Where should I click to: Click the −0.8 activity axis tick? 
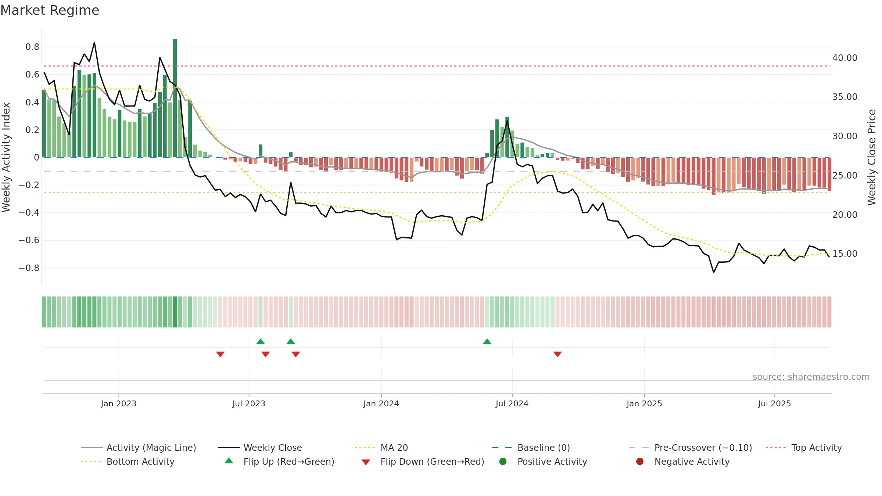pyautogui.click(x=29, y=268)
